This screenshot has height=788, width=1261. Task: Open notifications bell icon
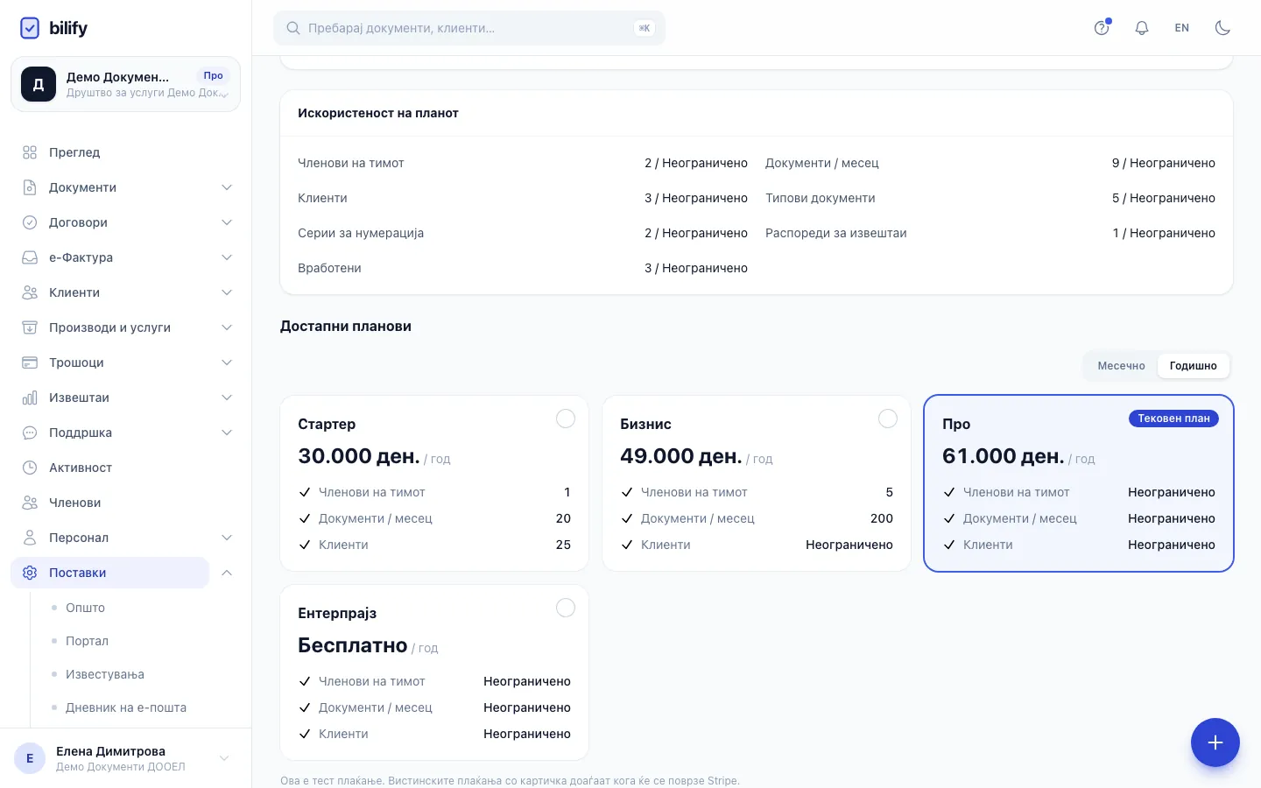pyautogui.click(x=1142, y=28)
